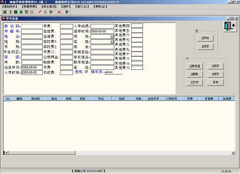The image size is (240, 174).
Task: Click the 另存 button
Action: 216,82
